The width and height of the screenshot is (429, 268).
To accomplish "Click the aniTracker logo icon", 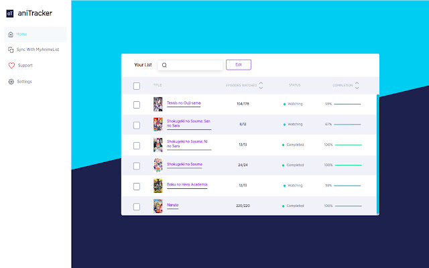I will pyautogui.click(x=10, y=13).
